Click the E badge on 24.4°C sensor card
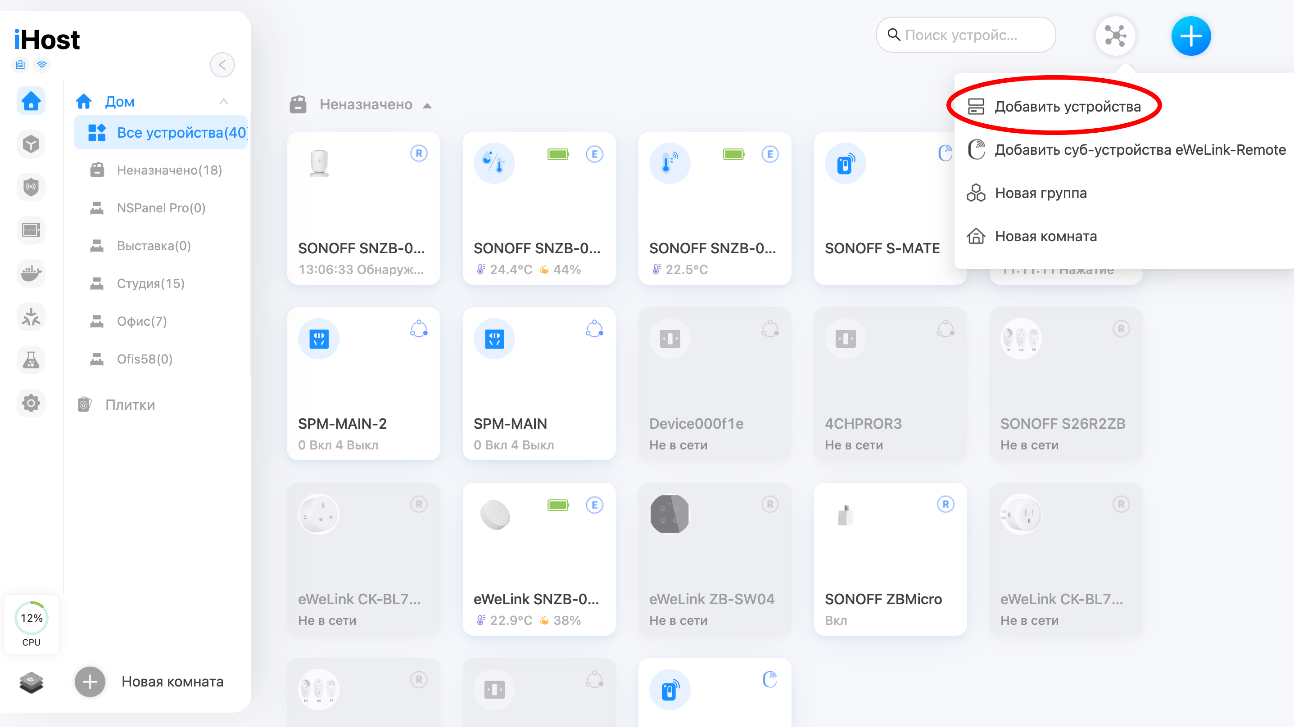 594,154
